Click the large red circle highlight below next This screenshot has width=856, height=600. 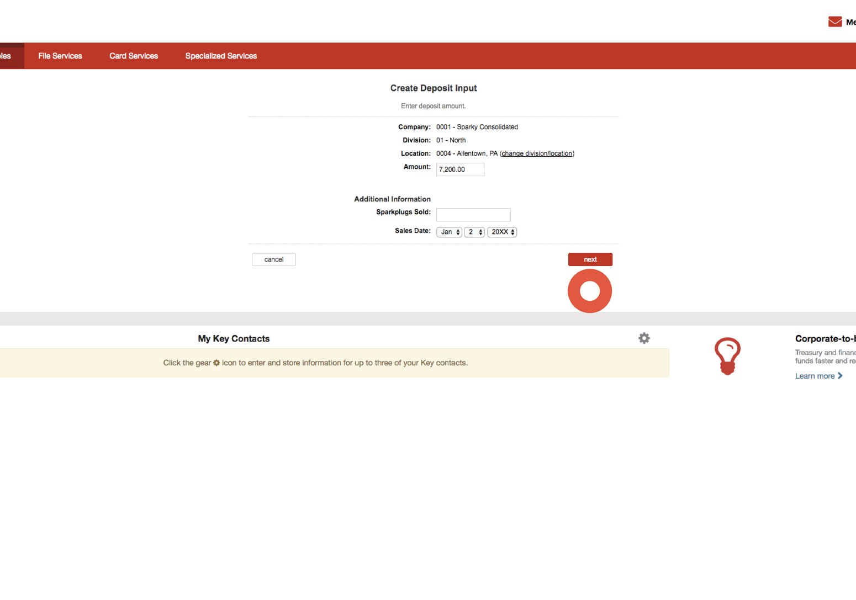pos(590,291)
